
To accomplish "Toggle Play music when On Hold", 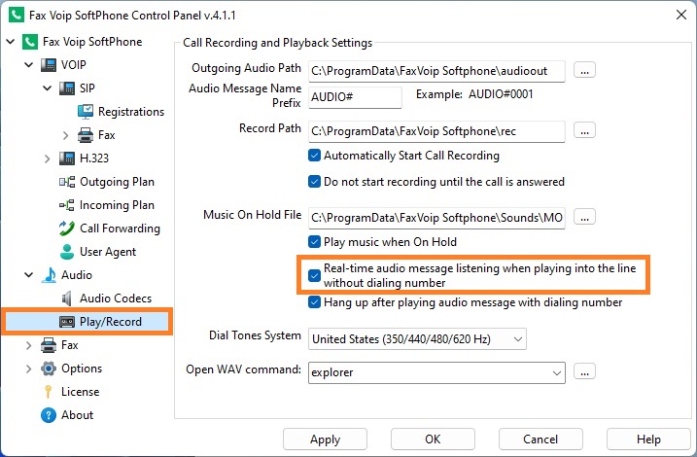I will (x=314, y=242).
